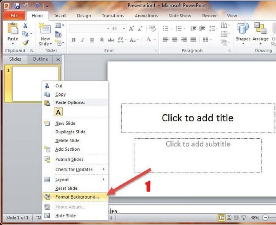The image size is (276, 225).
Task: Click the Save icon in quick access toolbar
Action: 17,6
